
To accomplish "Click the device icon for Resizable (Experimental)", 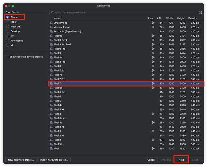I will pos(51,32).
